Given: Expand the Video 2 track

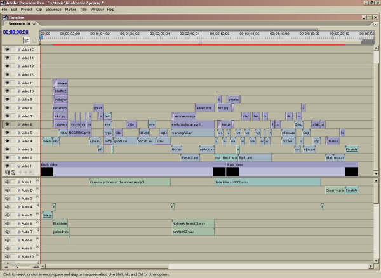Looking at the screenshot, I should click(x=18, y=157).
